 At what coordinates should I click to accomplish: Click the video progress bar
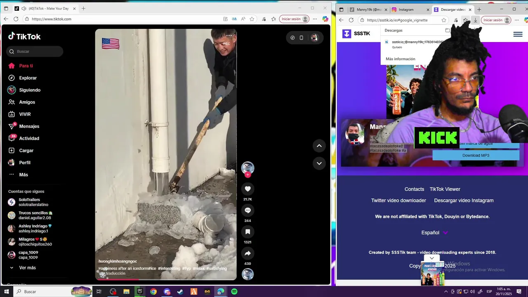[166, 279]
